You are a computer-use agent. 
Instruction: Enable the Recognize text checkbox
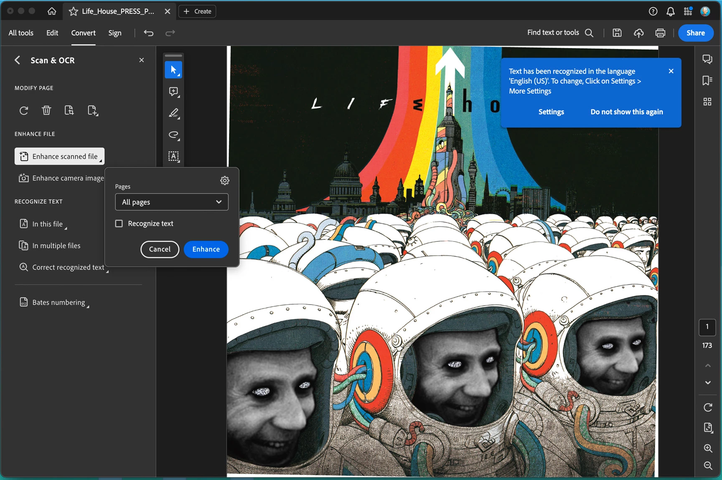pyautogui.click(x=119, y=223)
